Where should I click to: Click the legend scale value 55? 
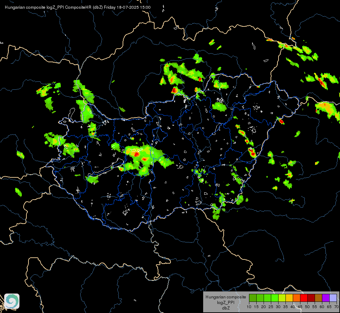pos(315,307)
